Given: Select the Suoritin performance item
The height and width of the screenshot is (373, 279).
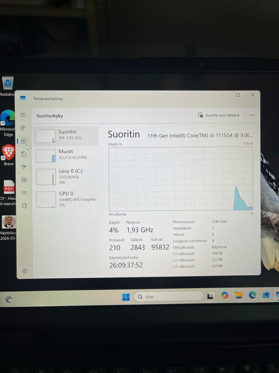Looking at the screenshot, I should (x=66, y=136).
